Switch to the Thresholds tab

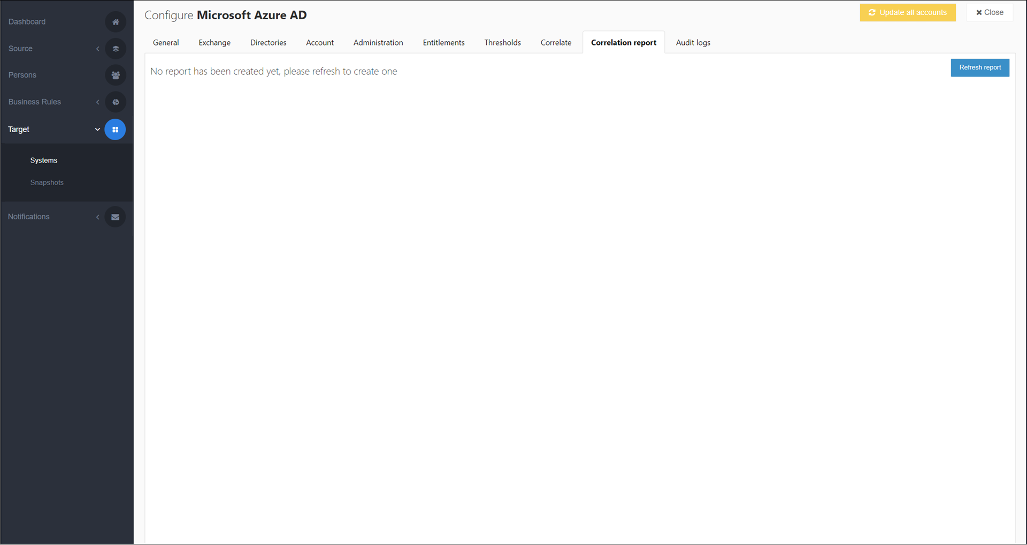tap(503, 43)
